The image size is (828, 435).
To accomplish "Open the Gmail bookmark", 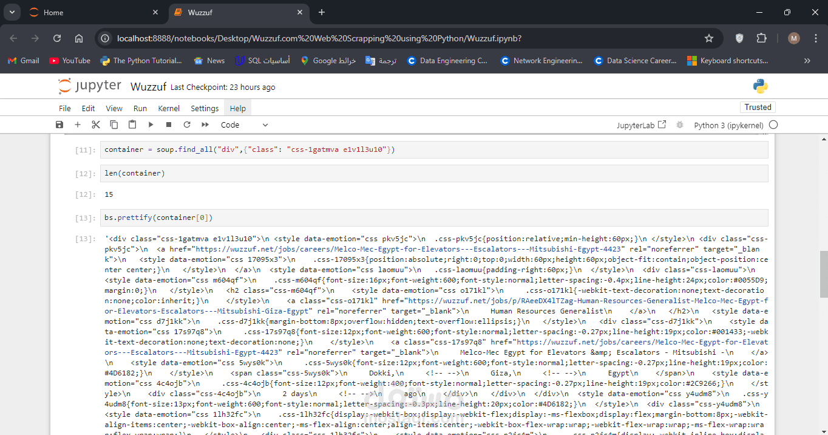I will pyautogui.click(x=24, y=61).
